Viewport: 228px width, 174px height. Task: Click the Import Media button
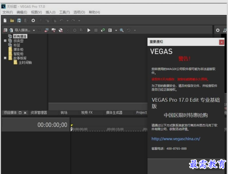(x=20, y=30)
